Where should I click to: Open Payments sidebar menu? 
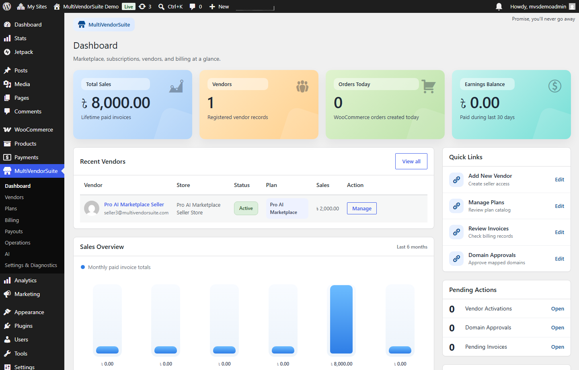click(32, 157)
